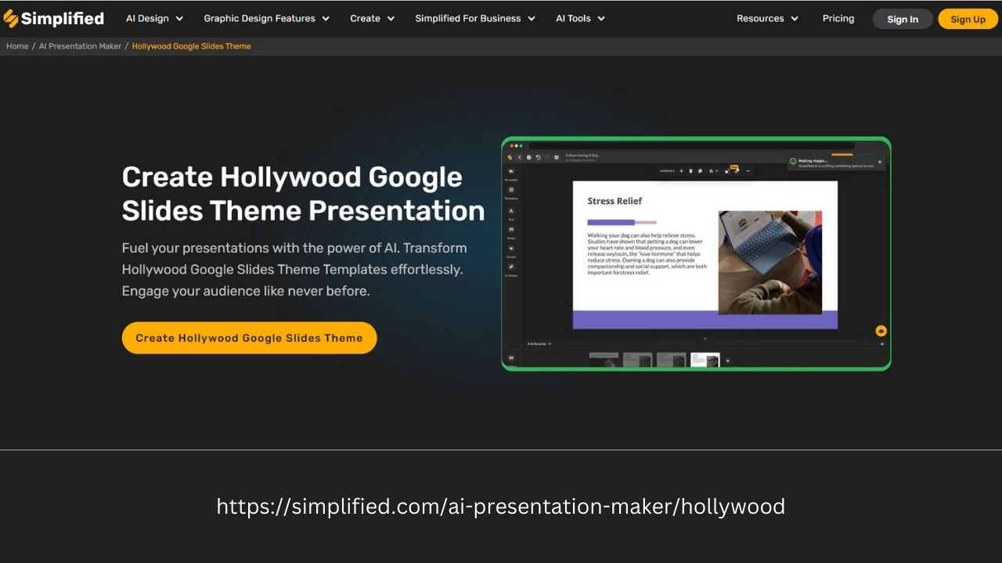Expand the 4 Artboards panel
The image size is (1002, 563).
539,342
